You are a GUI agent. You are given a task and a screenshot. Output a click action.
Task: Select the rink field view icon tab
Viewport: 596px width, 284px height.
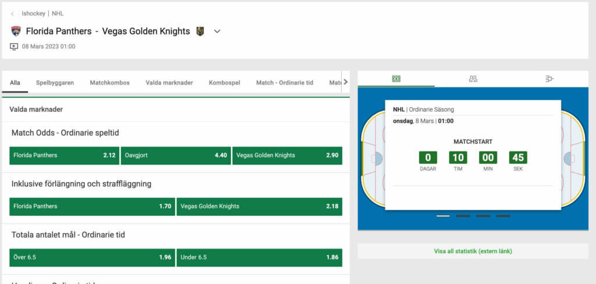point(396,79)
